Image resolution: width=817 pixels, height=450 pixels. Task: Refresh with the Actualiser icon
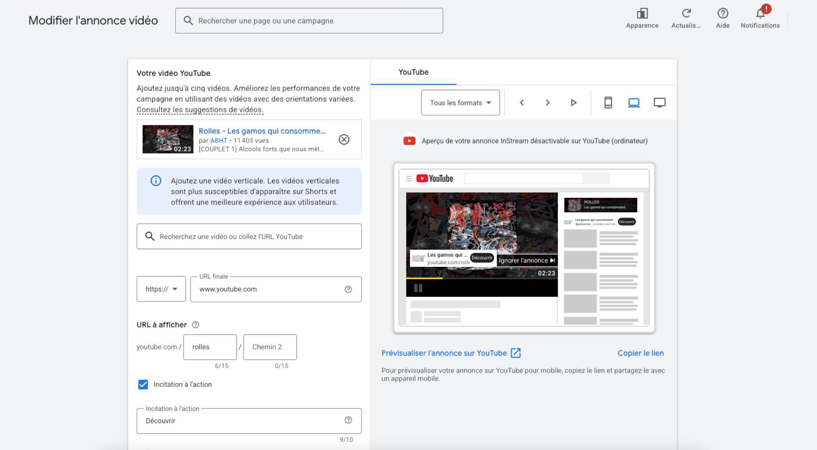coord(685,14)
